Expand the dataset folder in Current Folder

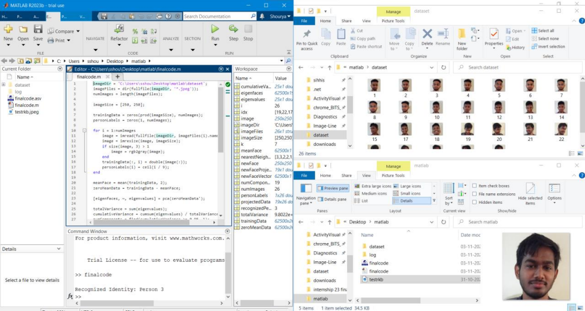tap(4, 85)
